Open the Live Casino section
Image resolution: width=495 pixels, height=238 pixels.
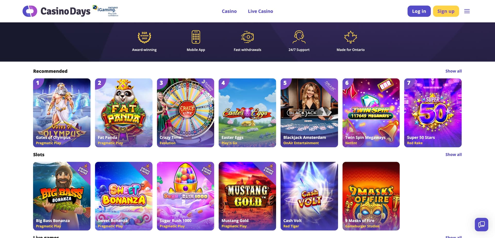(x=260, y=11)
